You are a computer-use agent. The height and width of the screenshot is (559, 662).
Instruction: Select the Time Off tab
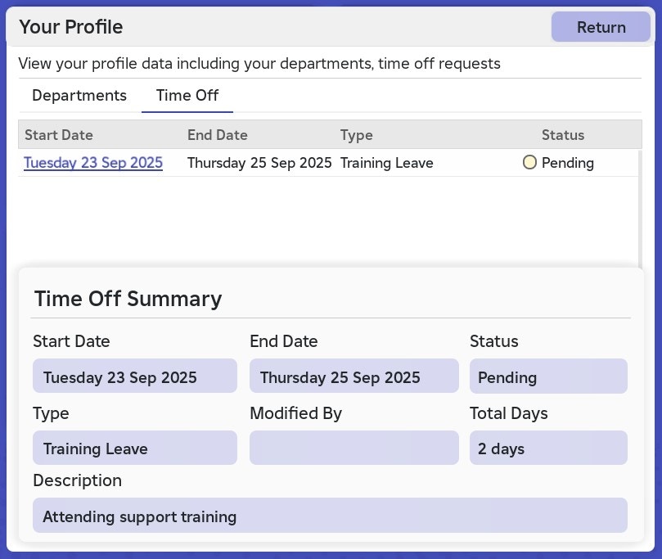coord(187,96)
